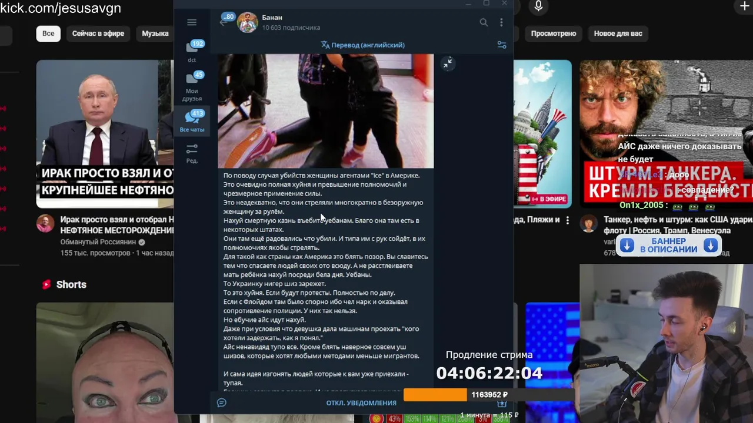Open the post image in Telegram
Viewport: 753px width, 423px height.
pyautogui.click(x=325, y=110)
